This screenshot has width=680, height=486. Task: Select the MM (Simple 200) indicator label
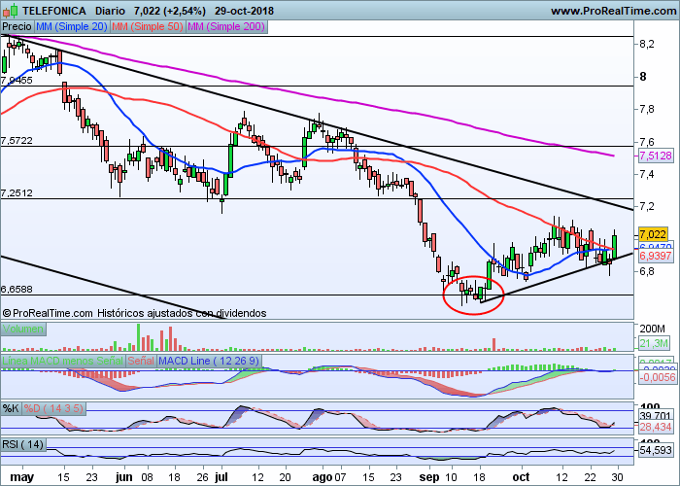pos(226,27)
